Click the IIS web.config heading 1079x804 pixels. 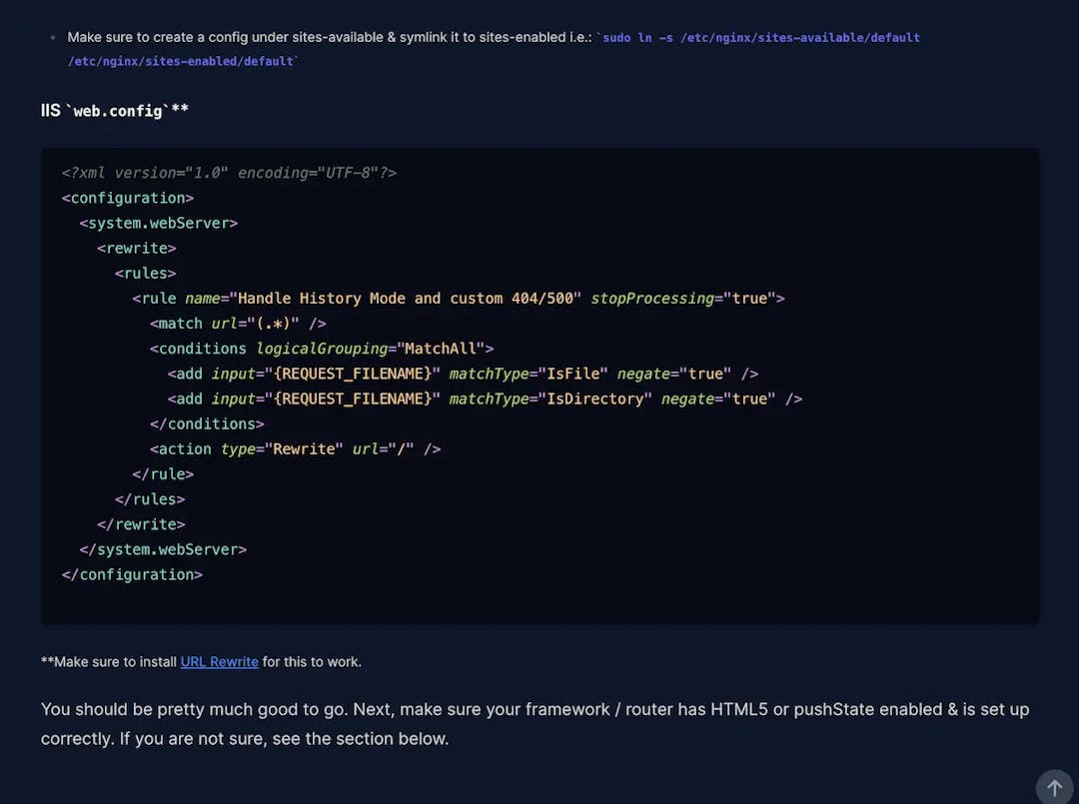[115, 110]
